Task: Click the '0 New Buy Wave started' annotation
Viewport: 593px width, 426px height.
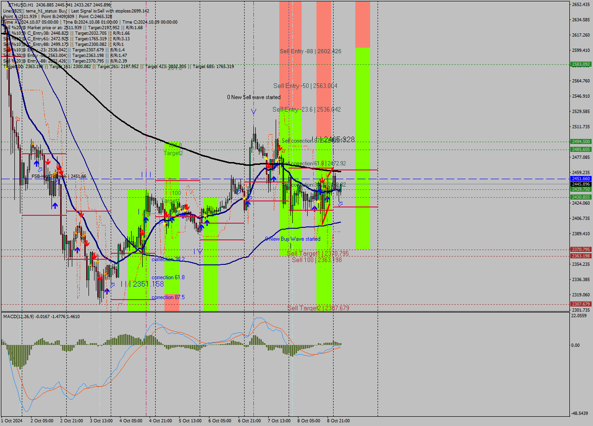Action: tap(293, 239)
